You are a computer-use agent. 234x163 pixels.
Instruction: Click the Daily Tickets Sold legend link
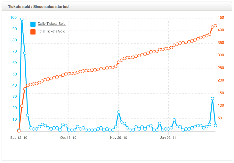click(x=52, y=24)
